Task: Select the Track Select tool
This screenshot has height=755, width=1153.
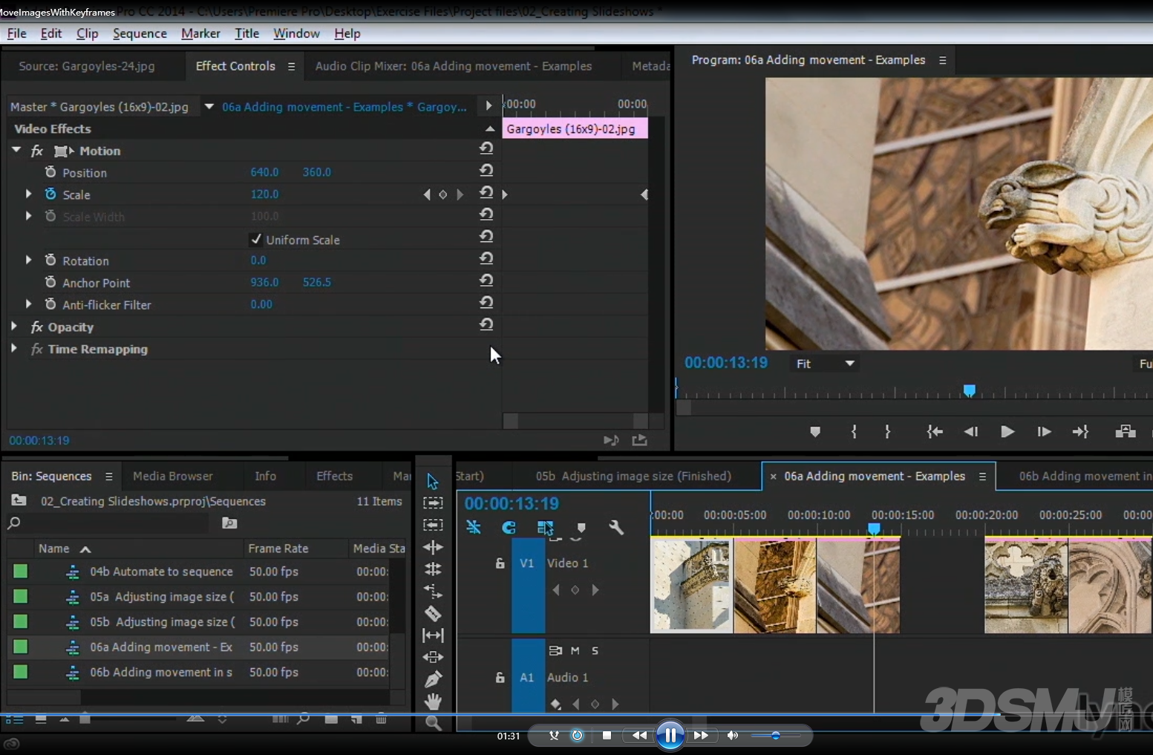Action: click(x=433, y=503)
